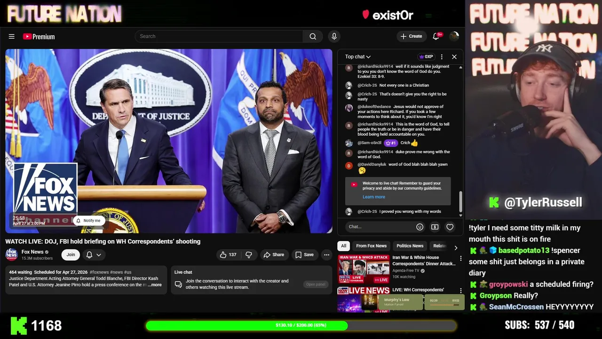Click the Kick logo beside viewer count 1168
This screenshot has width=602, height=339.
[x=18, y=325]
